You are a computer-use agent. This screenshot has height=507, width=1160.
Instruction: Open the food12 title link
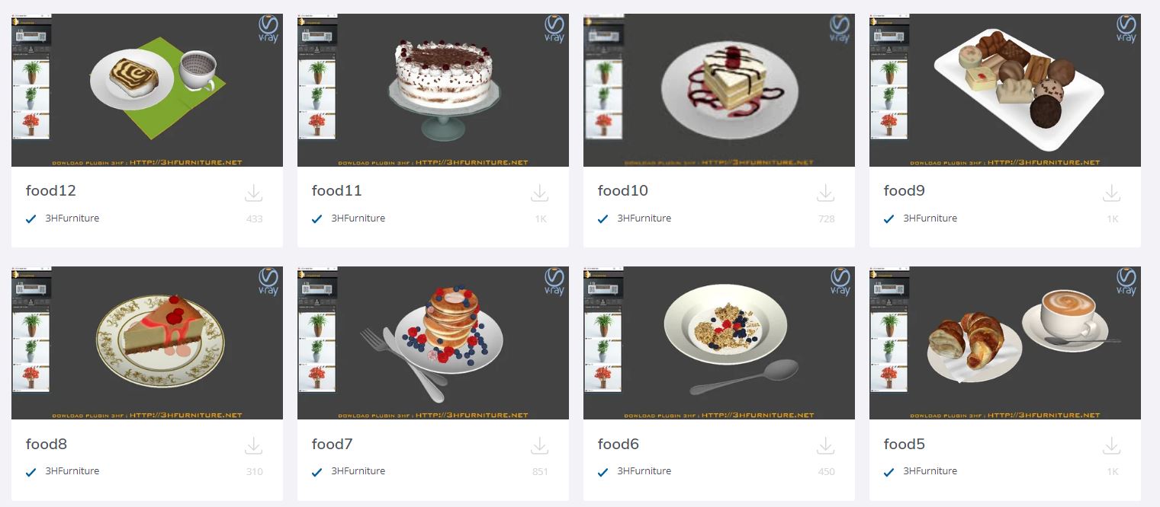click(x=51, y=191)
